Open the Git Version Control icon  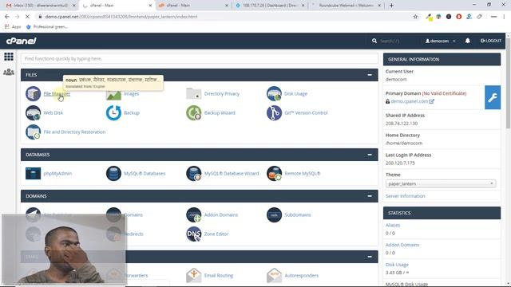[274, 113]
